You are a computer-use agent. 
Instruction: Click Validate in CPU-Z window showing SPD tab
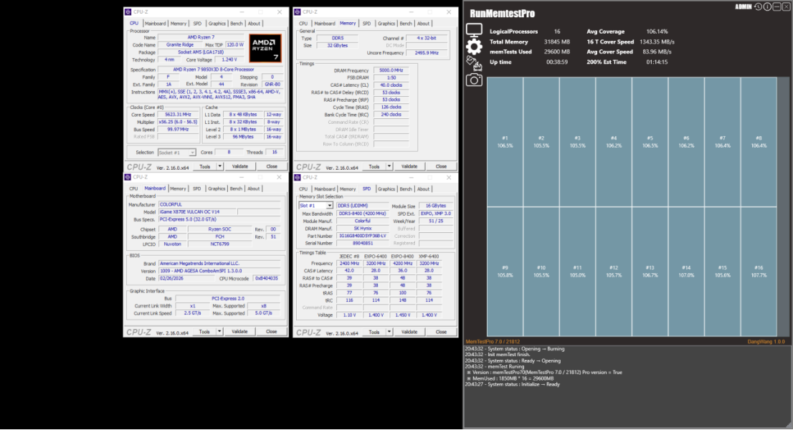409,332
